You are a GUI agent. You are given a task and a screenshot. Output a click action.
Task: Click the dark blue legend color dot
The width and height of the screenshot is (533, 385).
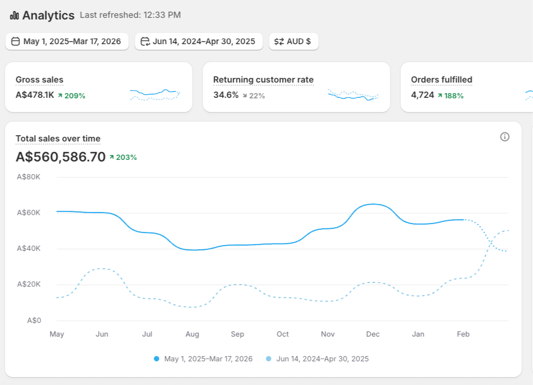pos(156,359)
